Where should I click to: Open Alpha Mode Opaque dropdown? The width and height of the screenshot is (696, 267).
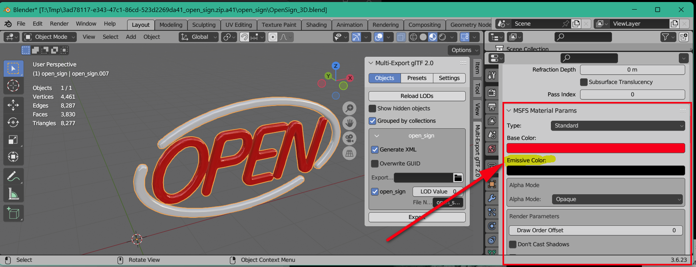coord(617,199)
